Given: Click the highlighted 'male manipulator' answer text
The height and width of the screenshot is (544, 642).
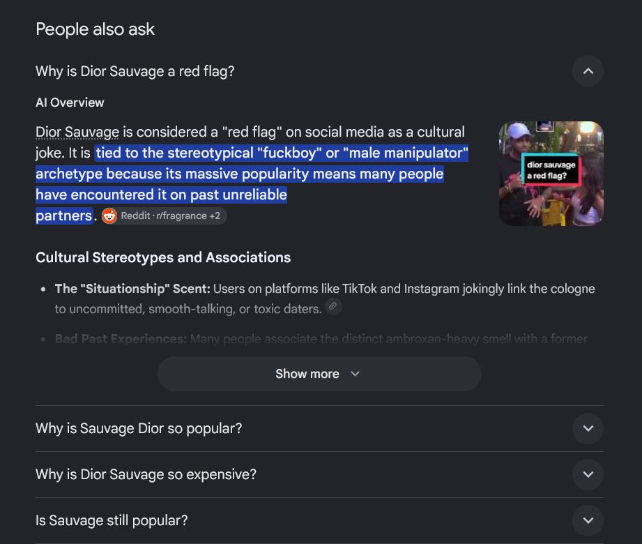Looking at the screenshot, I should tap(406, 153).
